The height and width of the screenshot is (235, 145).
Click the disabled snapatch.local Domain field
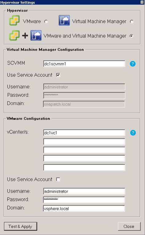(84, 104)
